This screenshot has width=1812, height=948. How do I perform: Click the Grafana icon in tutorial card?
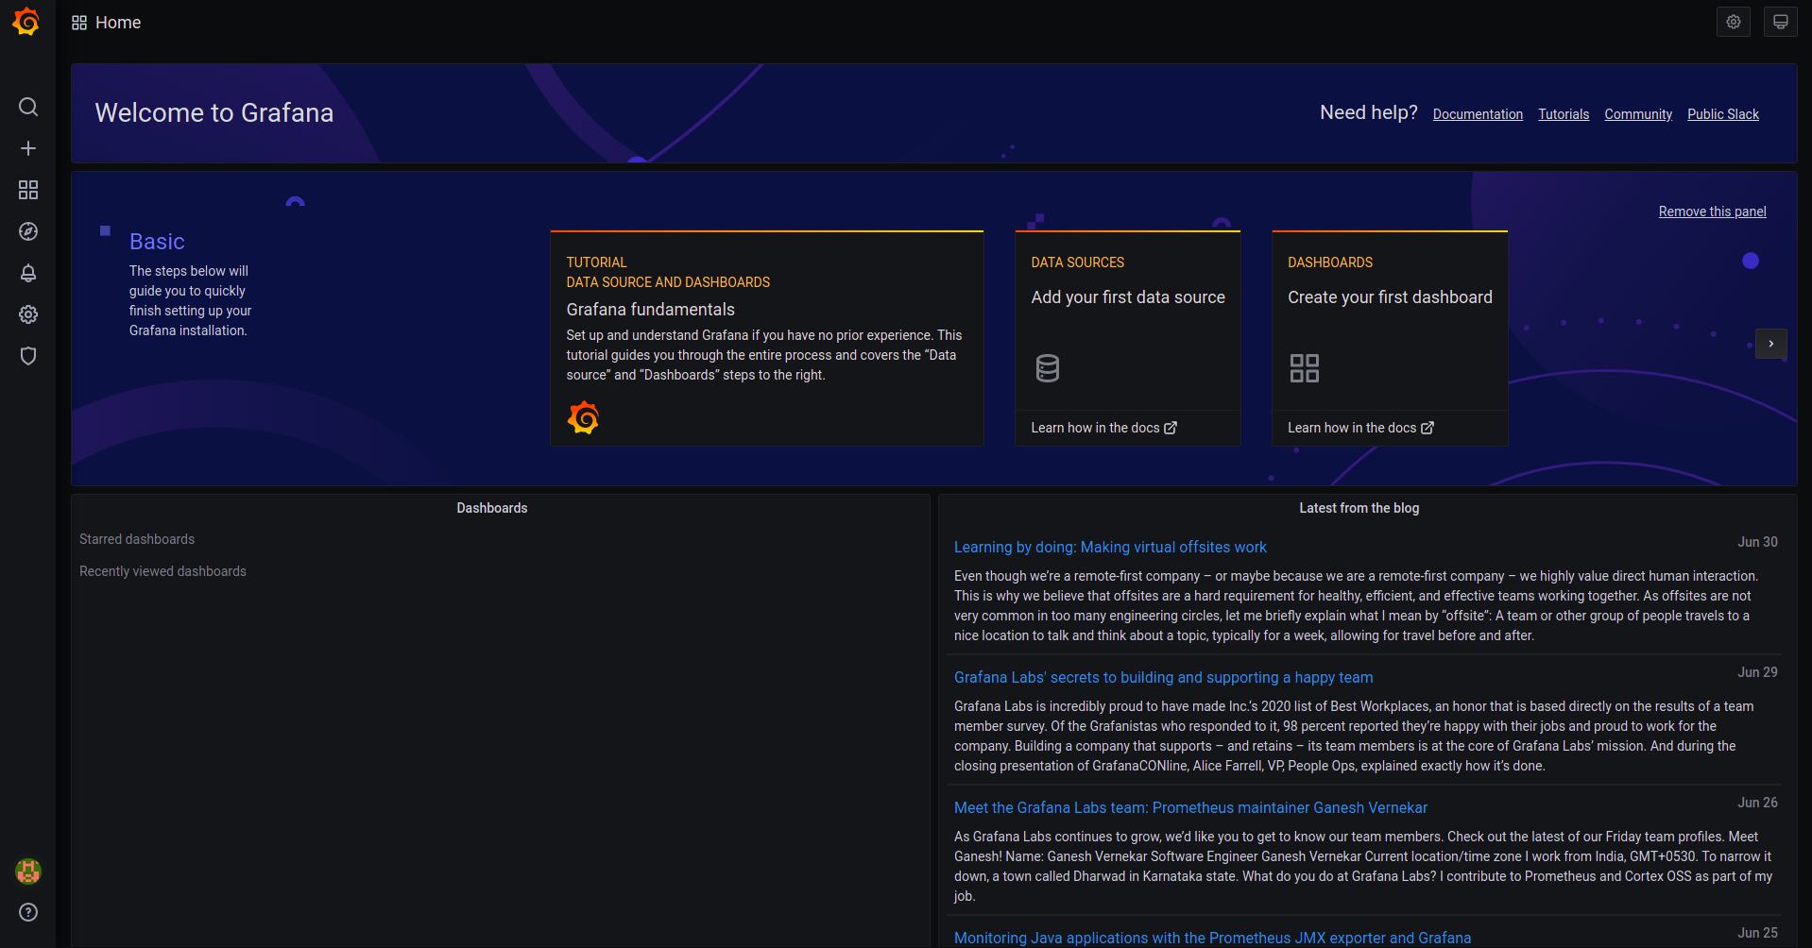pyautogui.click(x=584, y=417)
